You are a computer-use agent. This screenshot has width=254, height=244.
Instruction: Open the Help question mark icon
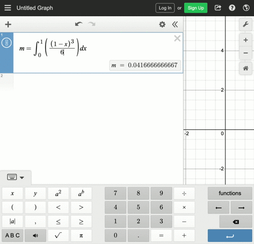[x=232, y=8]
